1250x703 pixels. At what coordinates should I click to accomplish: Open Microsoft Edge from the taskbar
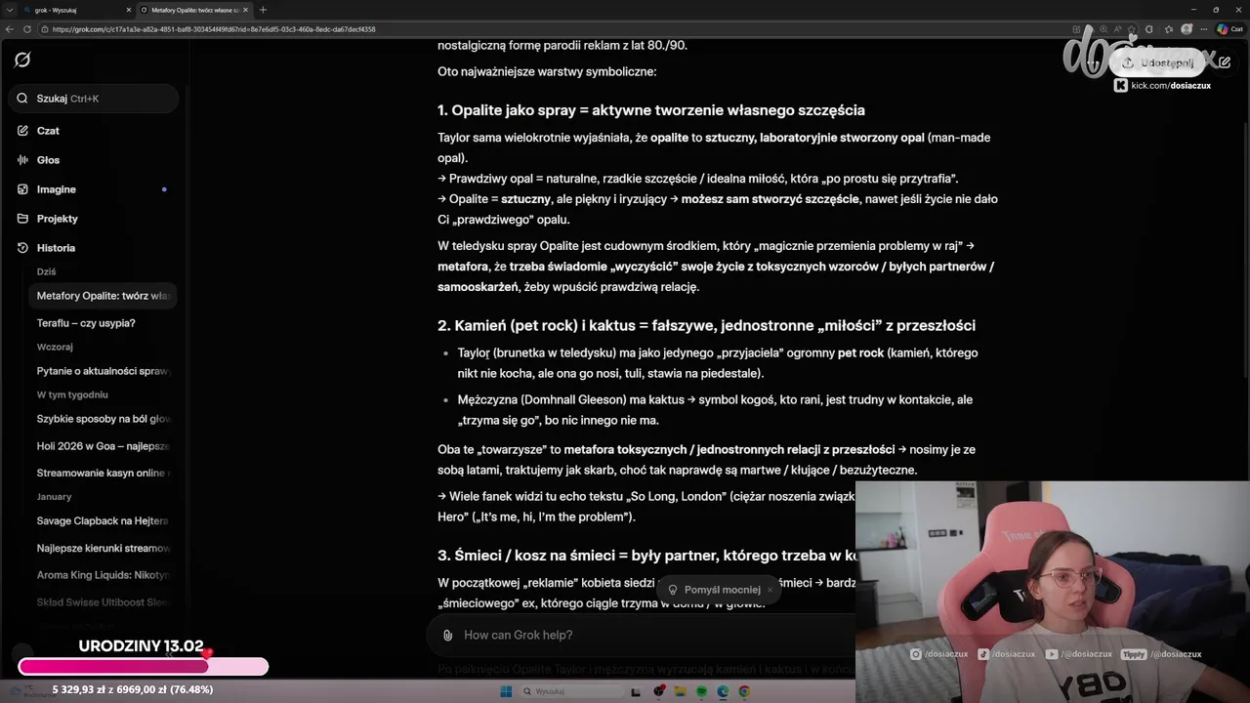[x=723, y=691]
